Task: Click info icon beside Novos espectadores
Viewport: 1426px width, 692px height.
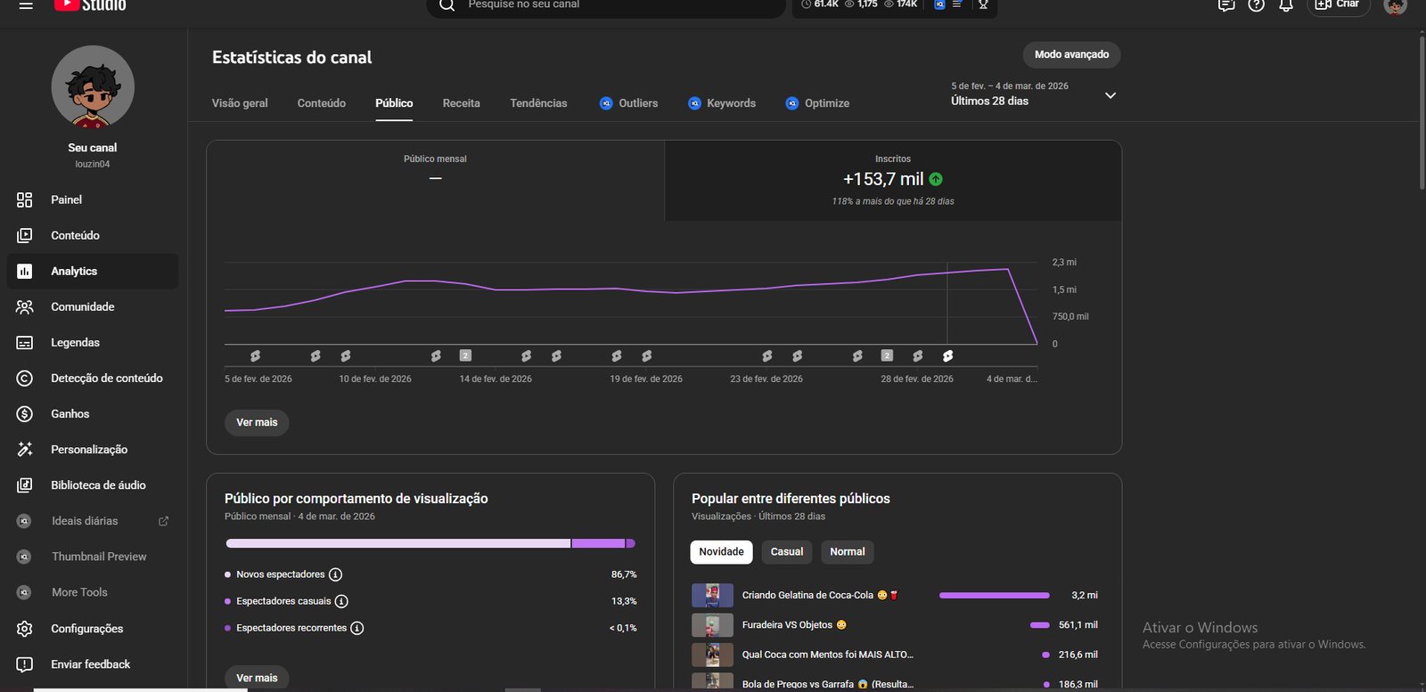Action: [335, 574]
